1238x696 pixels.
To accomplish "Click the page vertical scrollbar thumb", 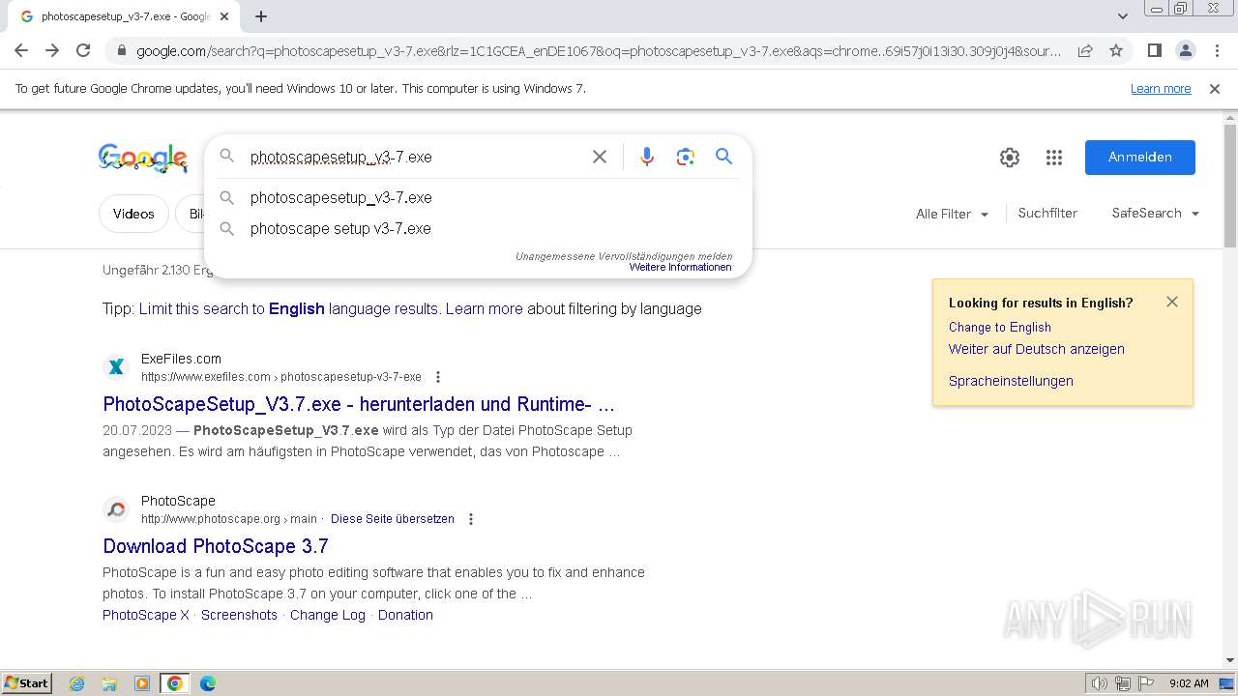I will click(1230, 186).
